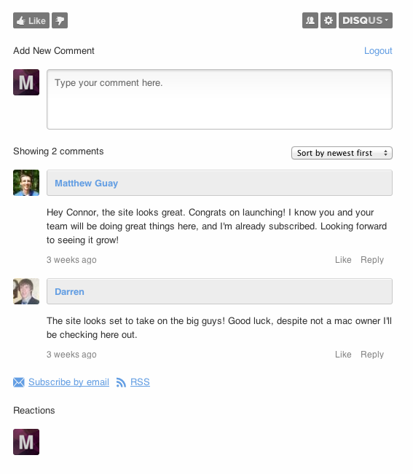Open the community users icon
Viewport: 413px width, 474px height.
click(310, 20)
